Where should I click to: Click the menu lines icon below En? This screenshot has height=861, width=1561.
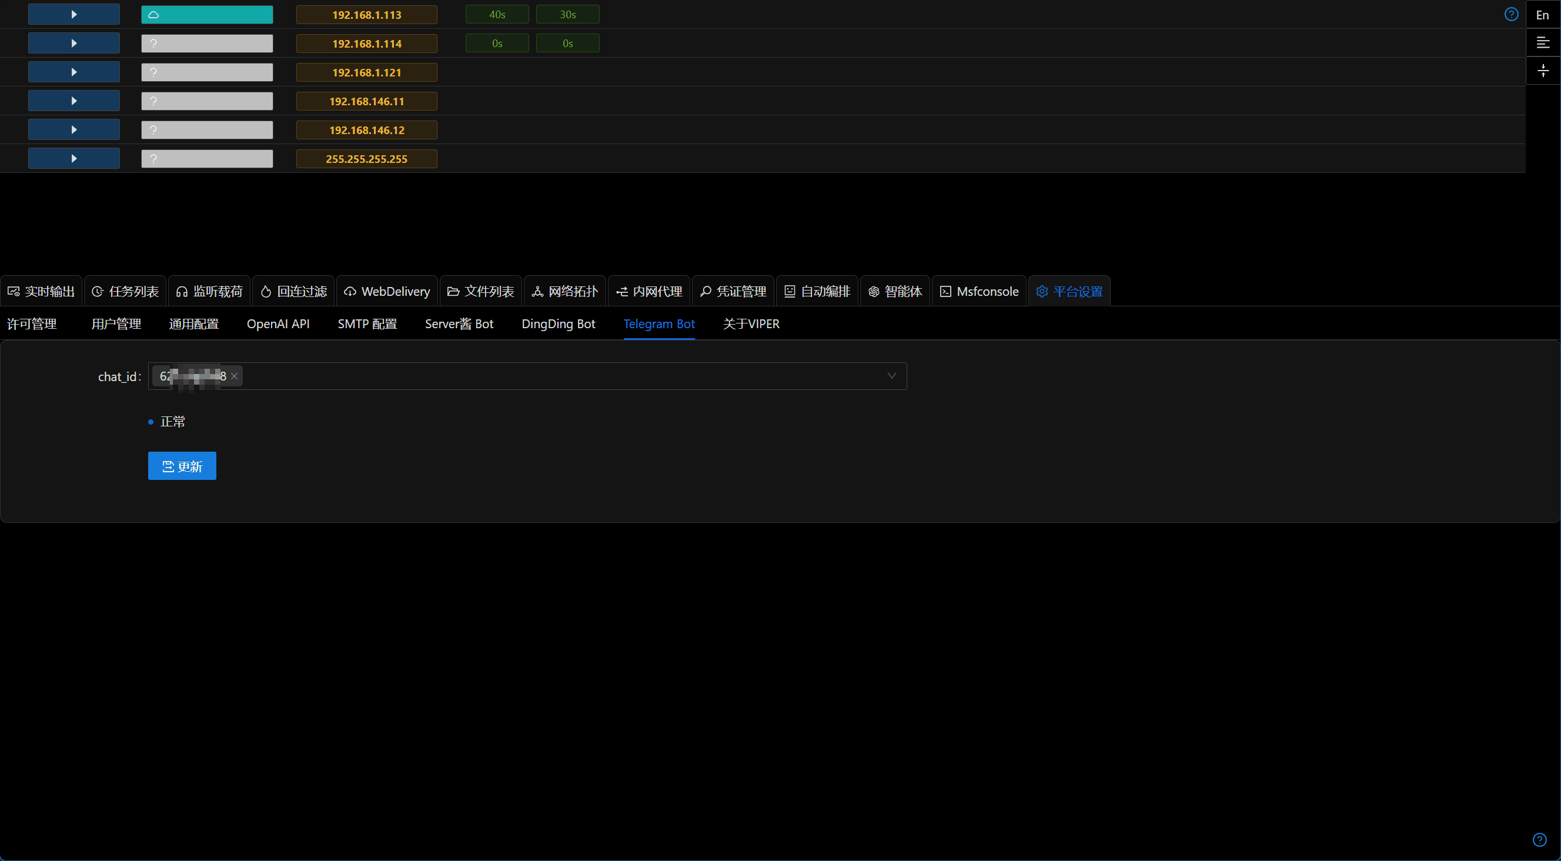click(1543, 42)
